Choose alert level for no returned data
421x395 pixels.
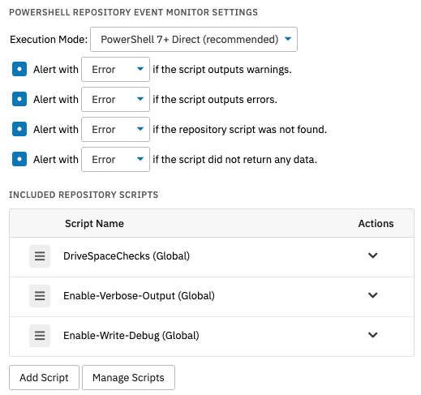(x=115, y=160)
